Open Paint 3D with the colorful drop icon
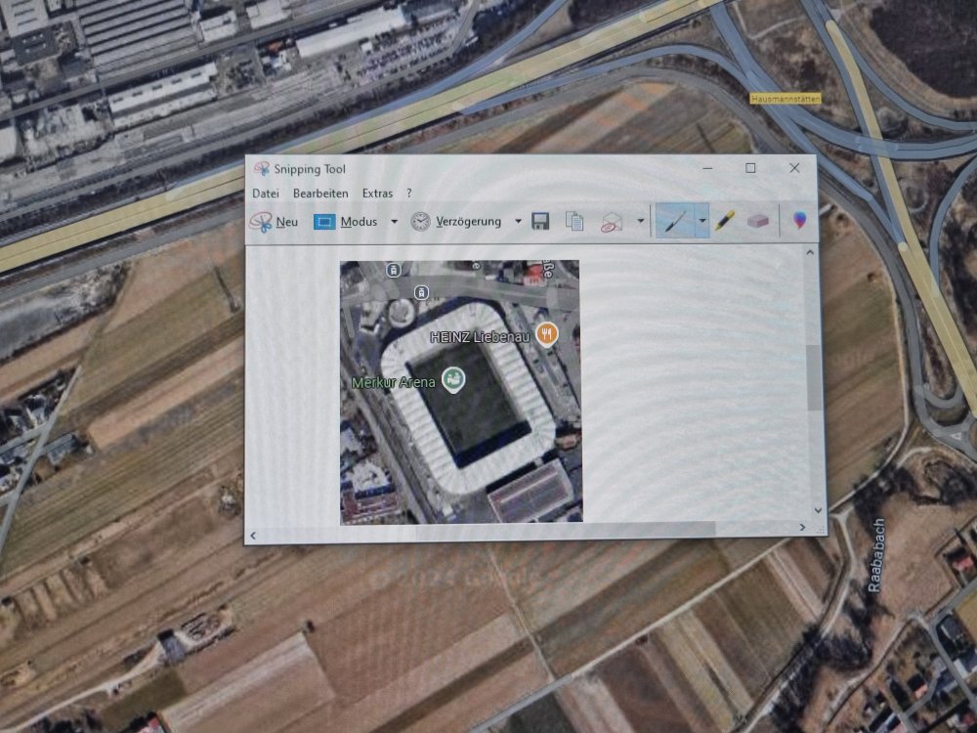The width and height of the screenshot is (977, 733). click(x=800, y=221)
